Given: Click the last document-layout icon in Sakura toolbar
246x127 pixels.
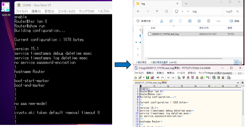Looking at the screenshot, I should tap(229, 77).
